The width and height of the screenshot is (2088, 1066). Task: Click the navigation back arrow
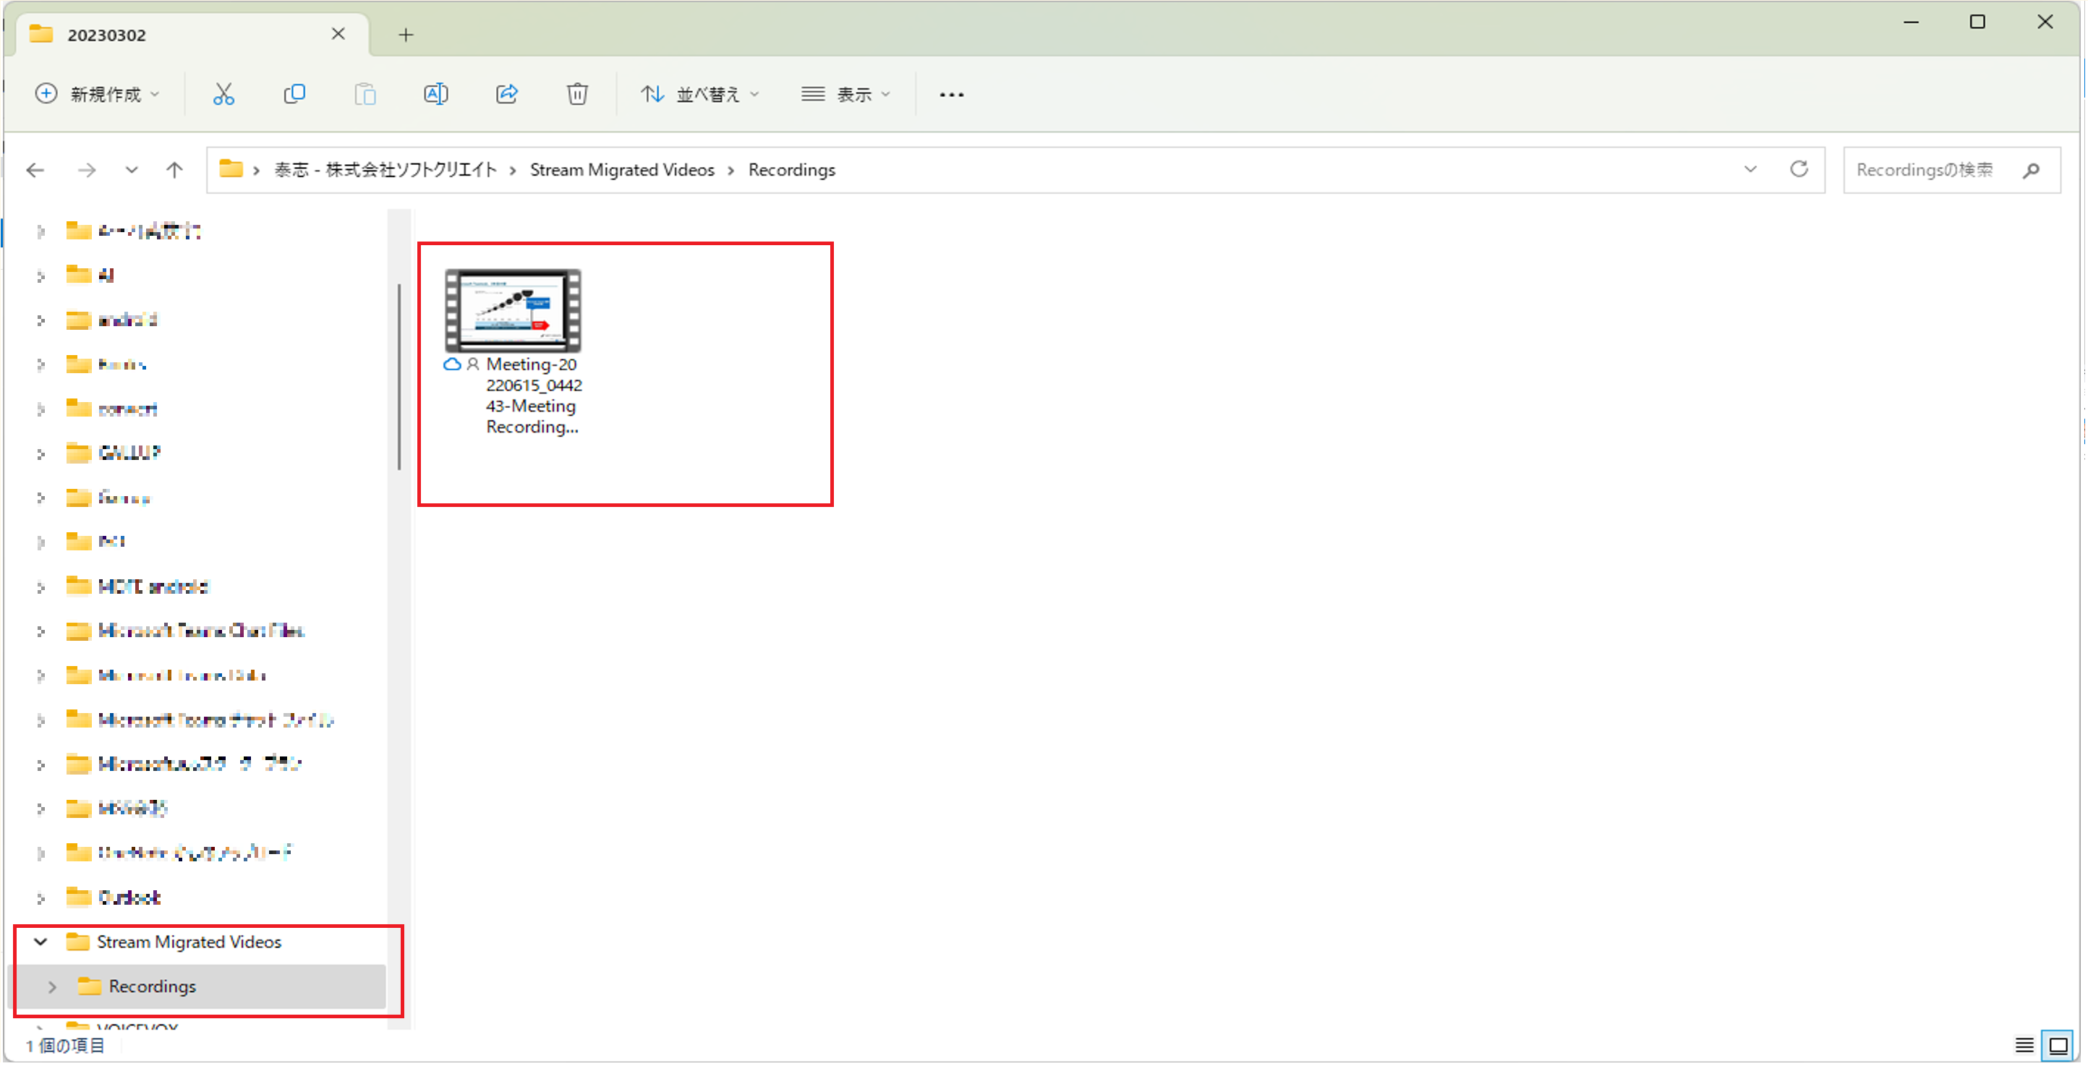point(35,169)
